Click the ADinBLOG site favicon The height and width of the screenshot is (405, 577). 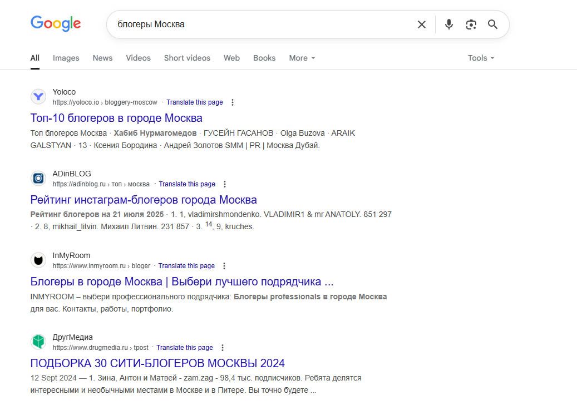pyautogui.click(x=38, y=179)
